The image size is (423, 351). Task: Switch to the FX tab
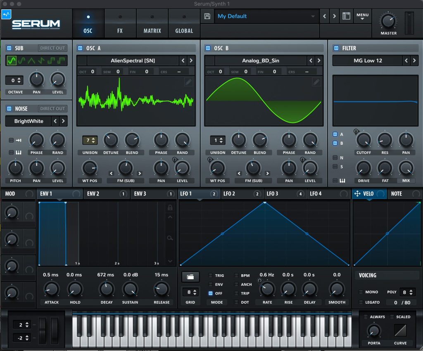click(x=120, y=24)
